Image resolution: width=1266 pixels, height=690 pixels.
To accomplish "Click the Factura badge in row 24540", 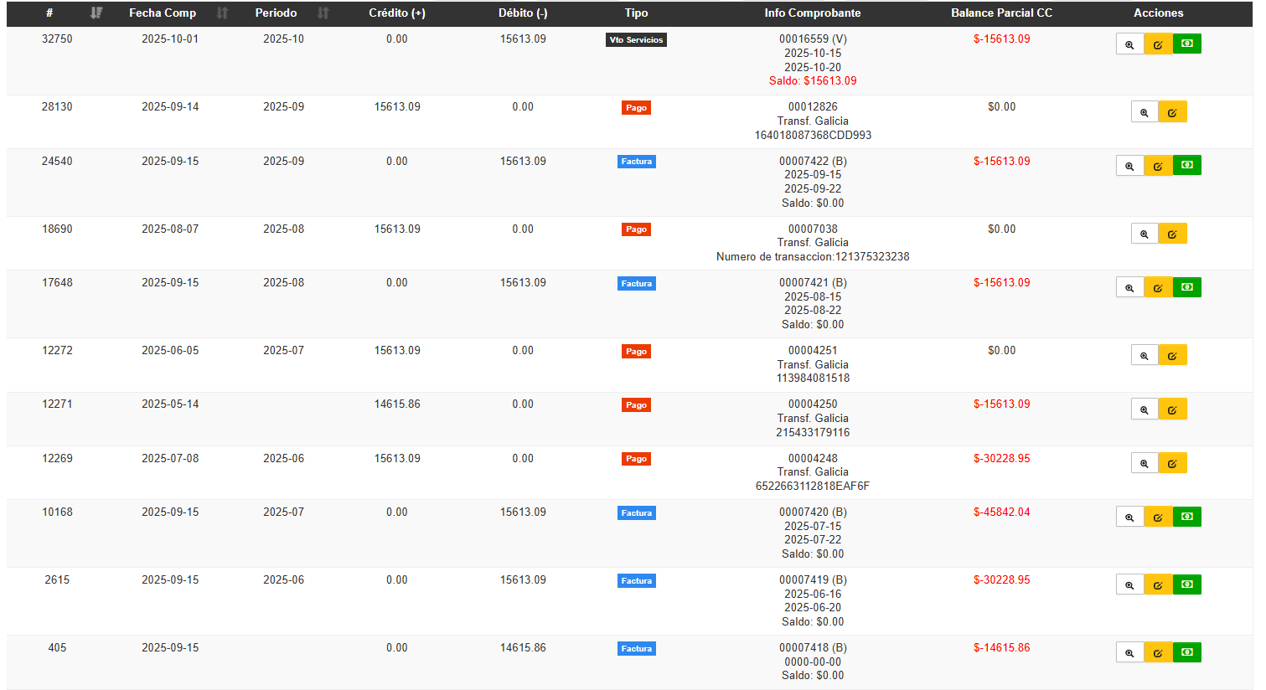I will 636,162.
